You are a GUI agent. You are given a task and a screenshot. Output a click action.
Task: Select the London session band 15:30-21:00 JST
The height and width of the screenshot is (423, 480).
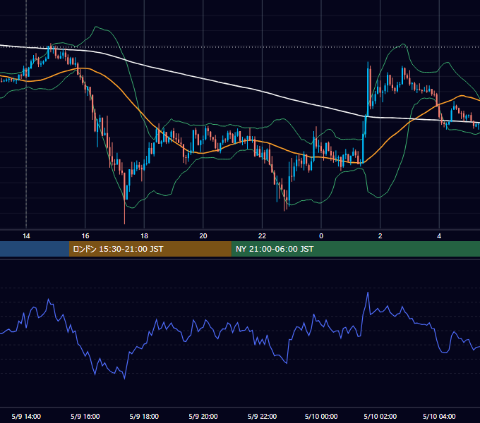pos(150,249)
